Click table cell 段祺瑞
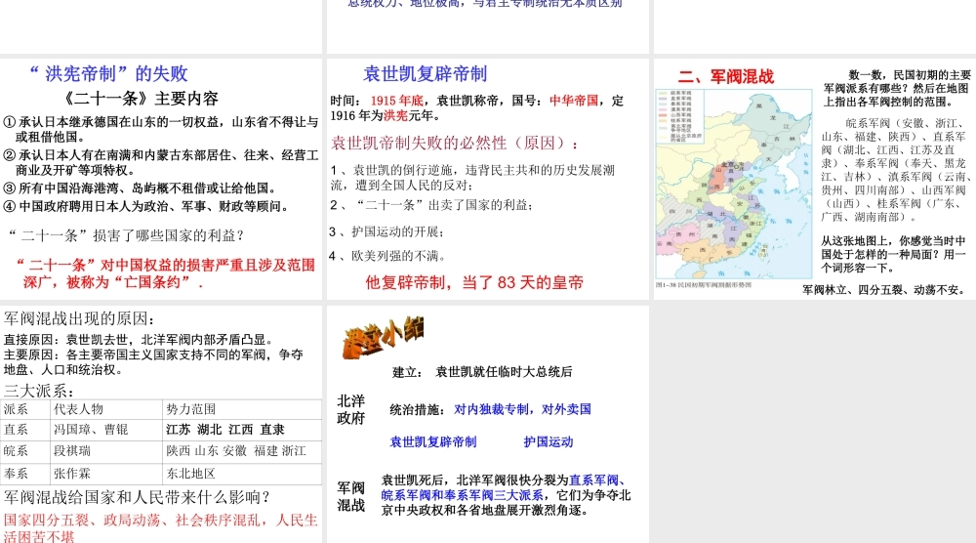The height and width of the screenshot is (543, 976). pyautogui.click(x=106, y=451)
